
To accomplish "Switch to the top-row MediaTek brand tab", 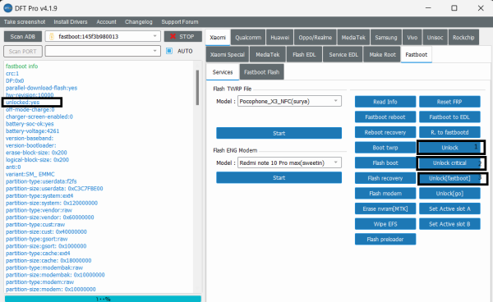I will click(x=353, y=38).
